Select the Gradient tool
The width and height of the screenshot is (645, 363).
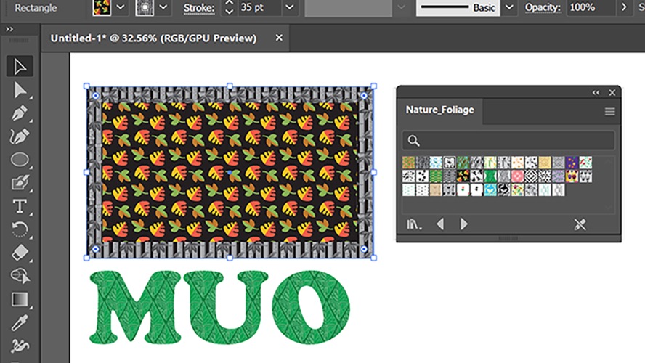click(x=20, y=299)
